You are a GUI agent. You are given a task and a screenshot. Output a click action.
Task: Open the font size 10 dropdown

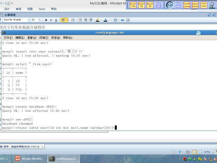(40, 20)
